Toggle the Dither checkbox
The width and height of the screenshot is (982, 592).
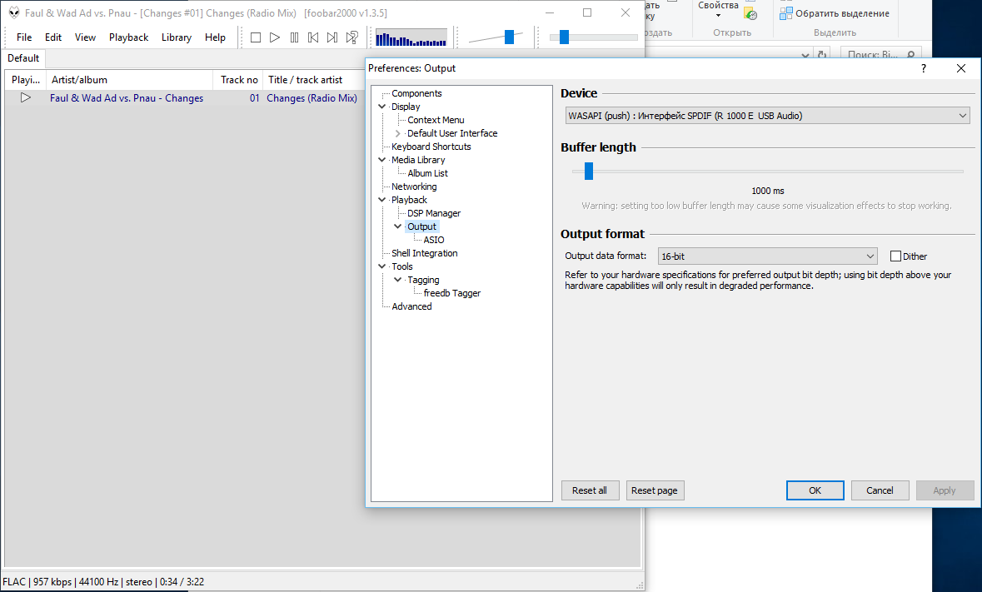[x=895, y=256]
